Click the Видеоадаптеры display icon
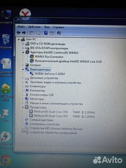 (27, 69)
